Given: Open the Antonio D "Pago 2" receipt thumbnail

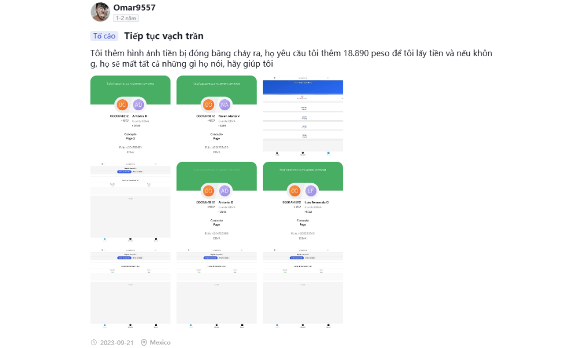Looking at the screenshot, I should coord(130,114).
